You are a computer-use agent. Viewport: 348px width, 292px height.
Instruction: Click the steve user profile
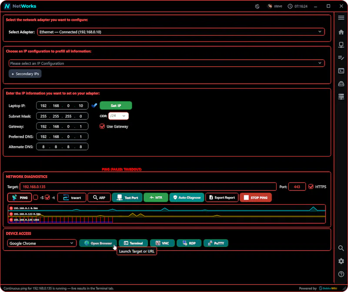pos(275,6)
